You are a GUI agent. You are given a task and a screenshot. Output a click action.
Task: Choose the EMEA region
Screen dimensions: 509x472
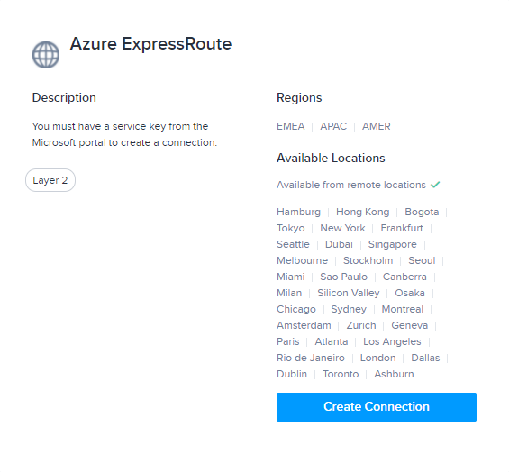(290, 126)
